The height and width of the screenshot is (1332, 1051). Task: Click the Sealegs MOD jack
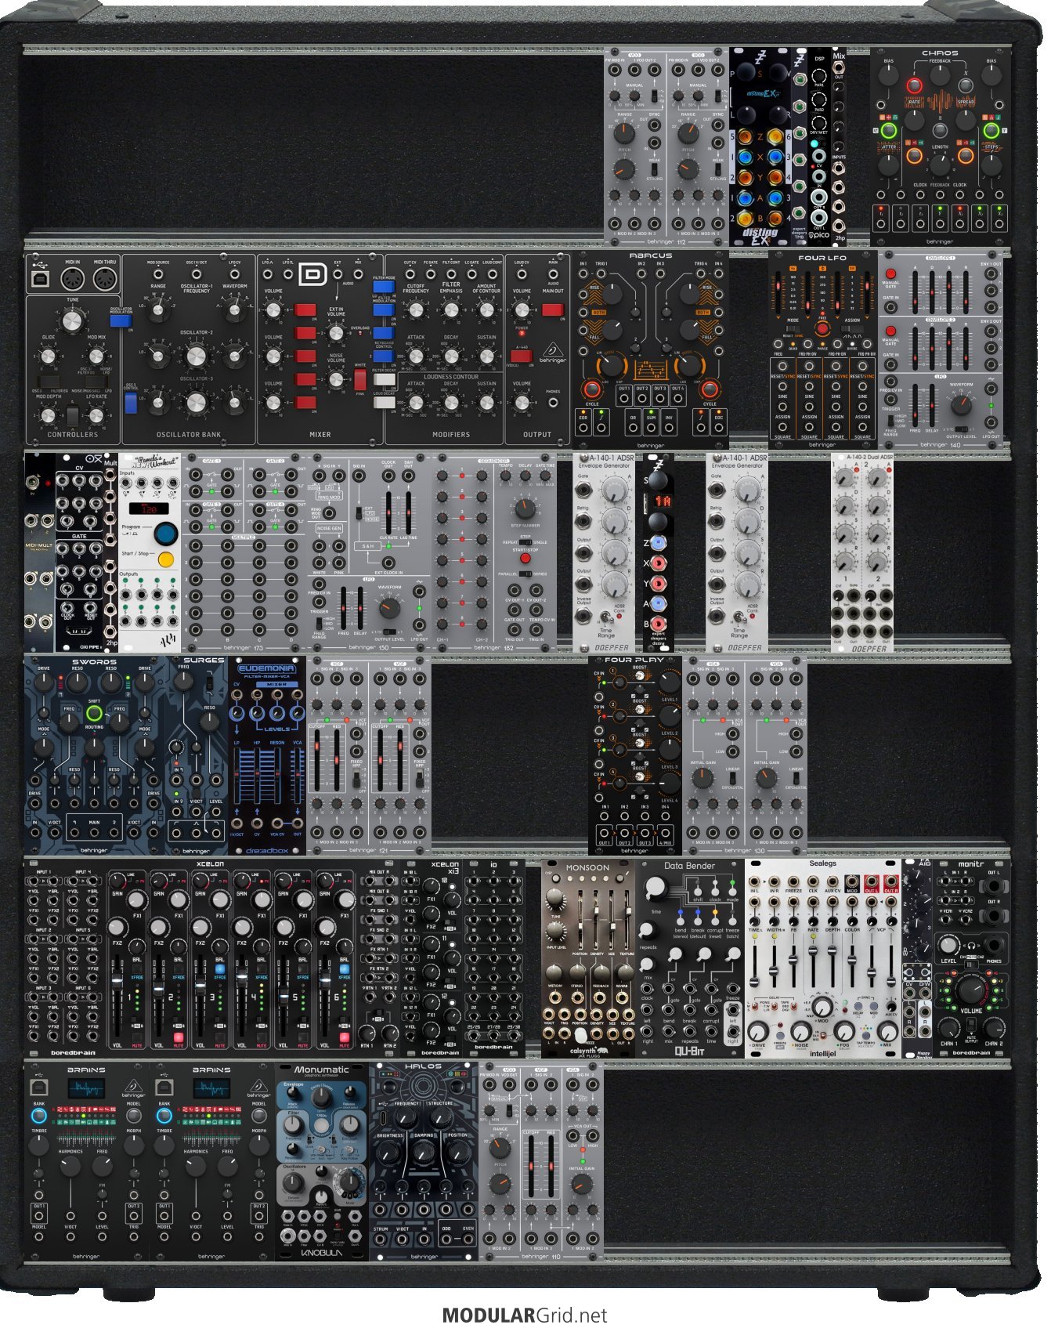click(851, 881)
